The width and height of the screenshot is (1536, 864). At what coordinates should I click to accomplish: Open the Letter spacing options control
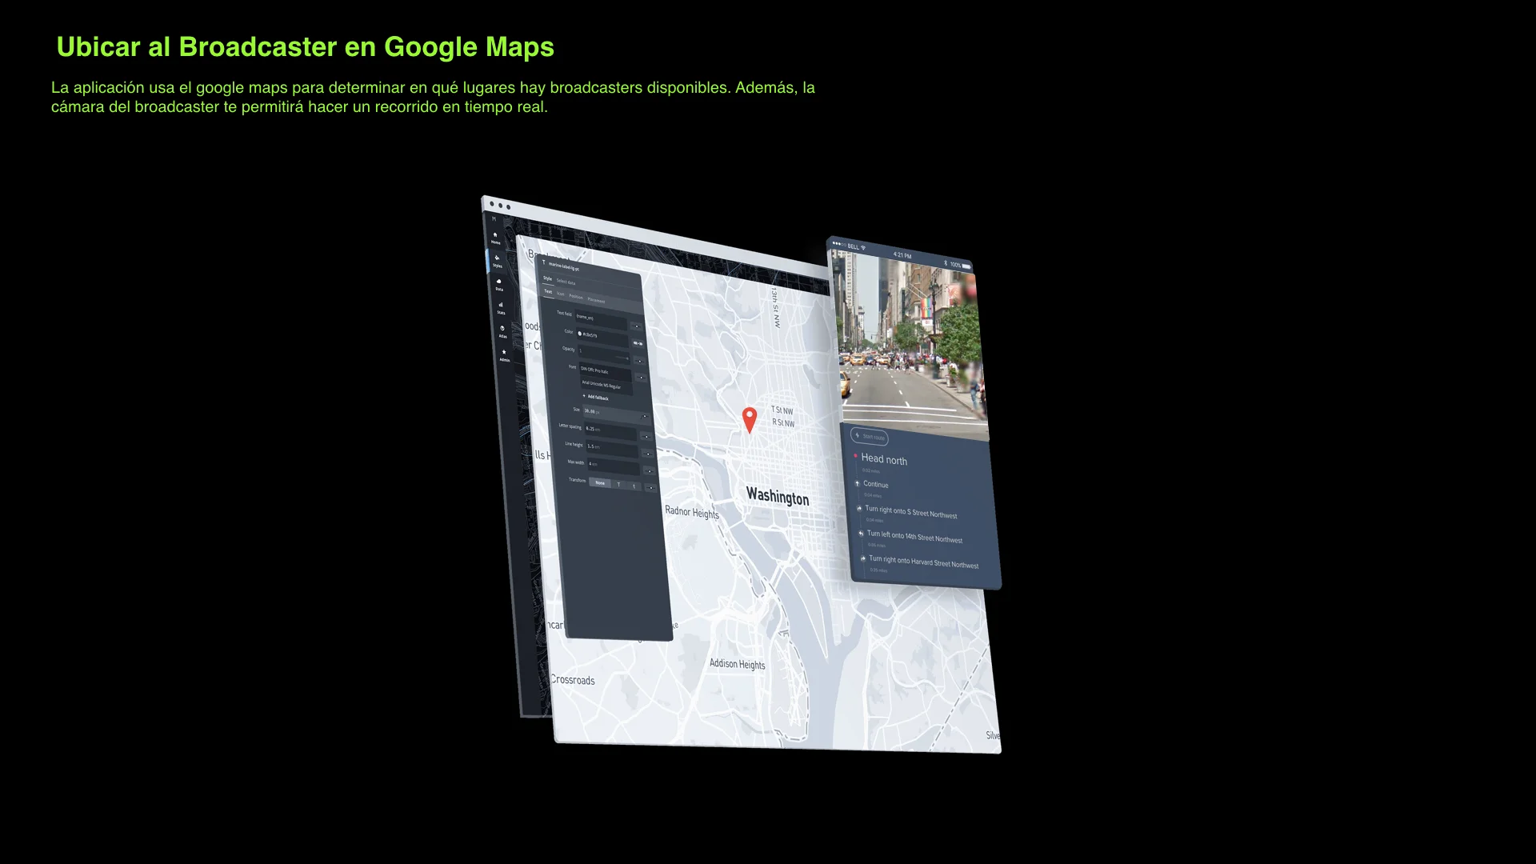pos(646,437)
